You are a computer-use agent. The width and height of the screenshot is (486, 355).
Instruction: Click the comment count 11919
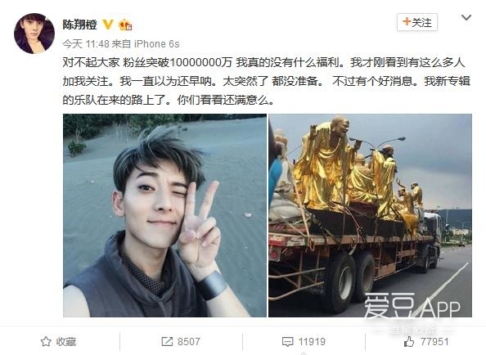(x=312, y=342)
